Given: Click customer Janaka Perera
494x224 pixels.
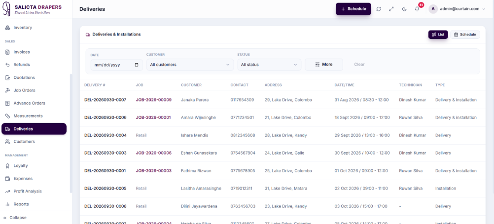Looking at the screenshot, I should pos(195,100).
